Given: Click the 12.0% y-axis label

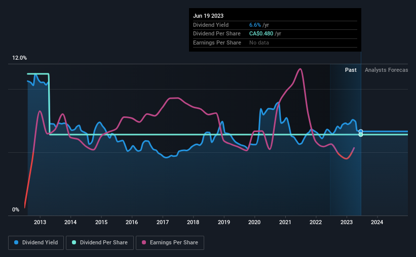Looking at the screenshot, I should 19,58.
